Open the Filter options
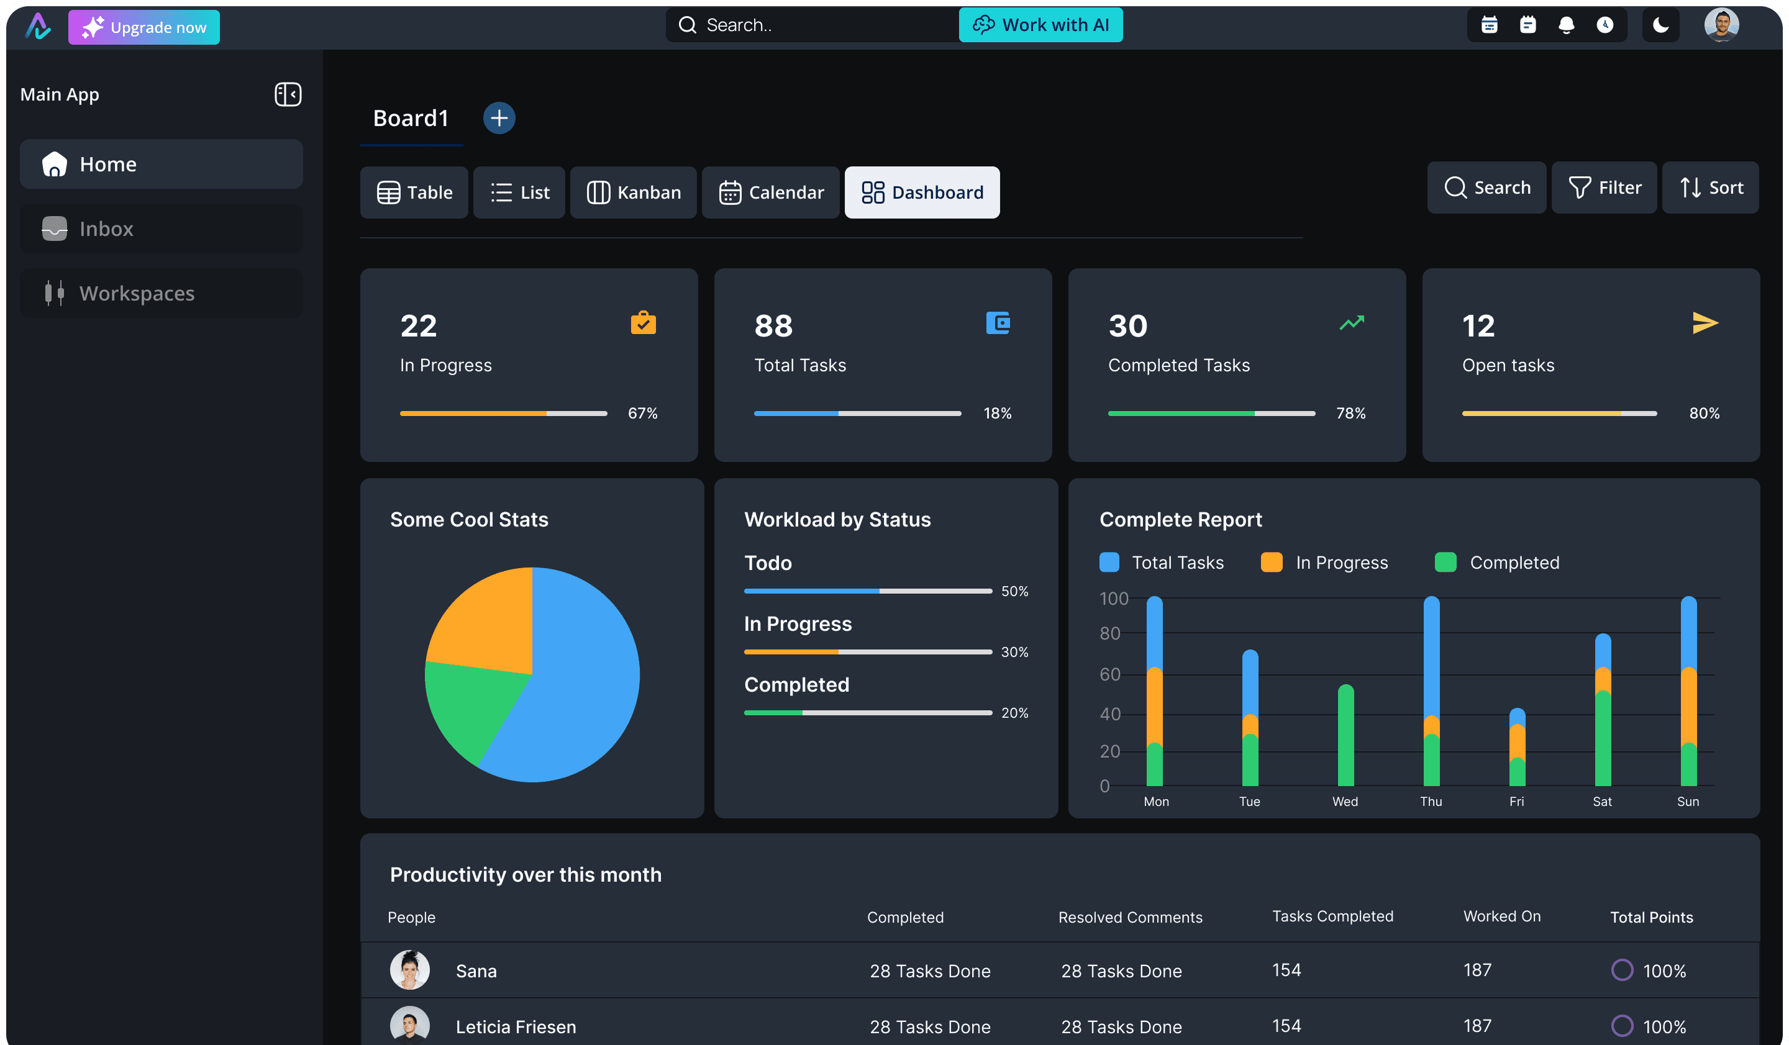Viewport: 1789px width, 1045px height. tap(1605, 188)
